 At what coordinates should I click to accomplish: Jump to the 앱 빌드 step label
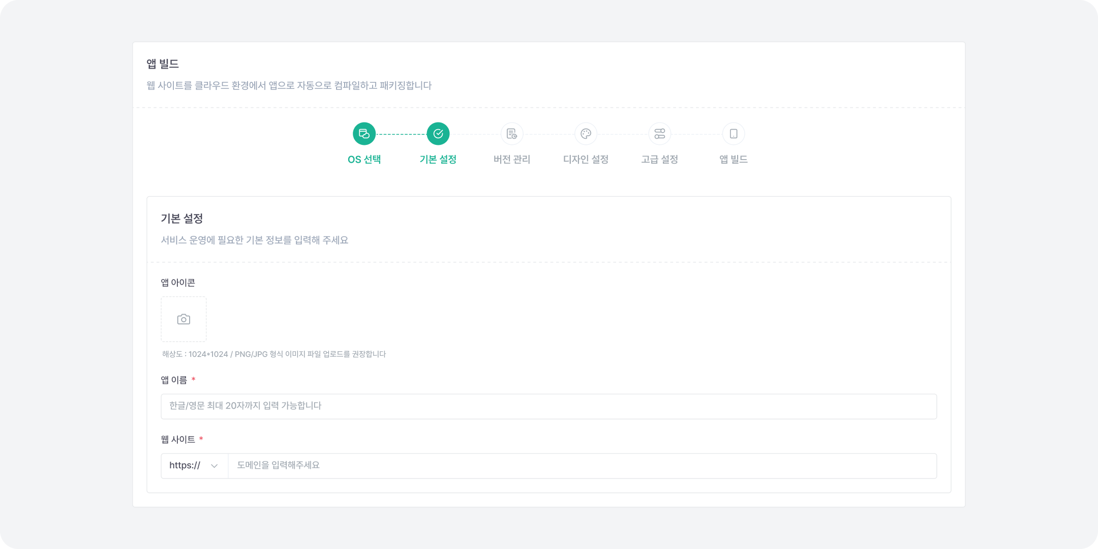[x=734, y=160]
